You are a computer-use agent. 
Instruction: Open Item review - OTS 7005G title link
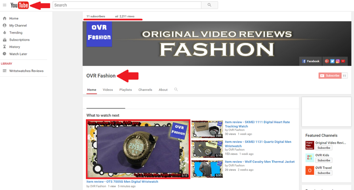(x=122, y=182)
